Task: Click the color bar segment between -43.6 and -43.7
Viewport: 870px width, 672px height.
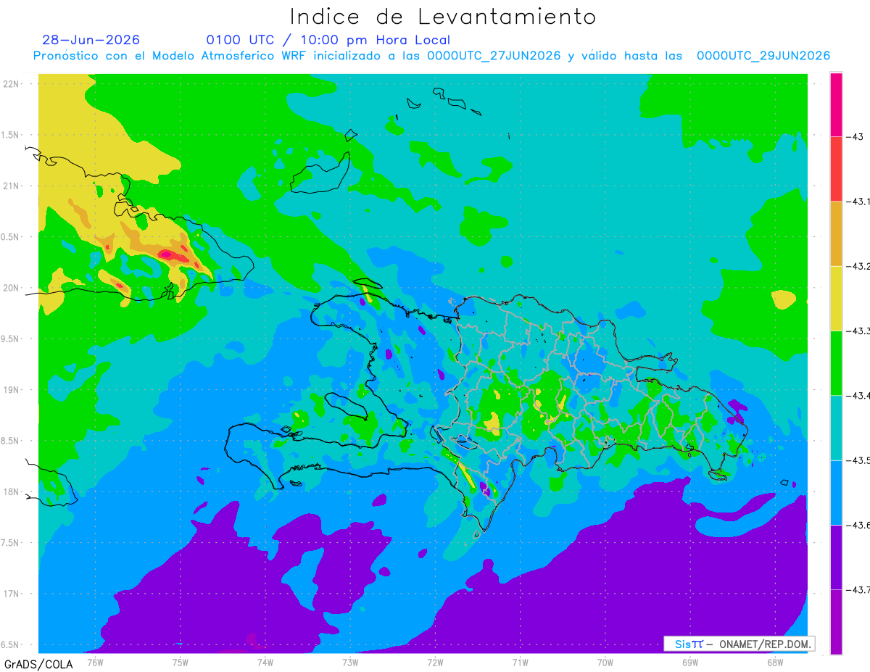Action: [836, 557]
